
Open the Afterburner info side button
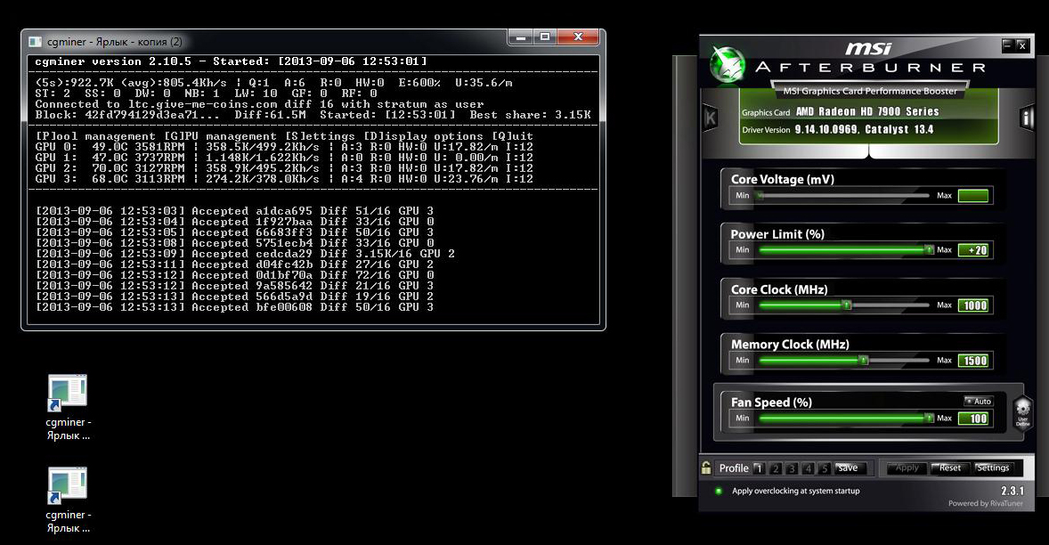point(1026,118)
